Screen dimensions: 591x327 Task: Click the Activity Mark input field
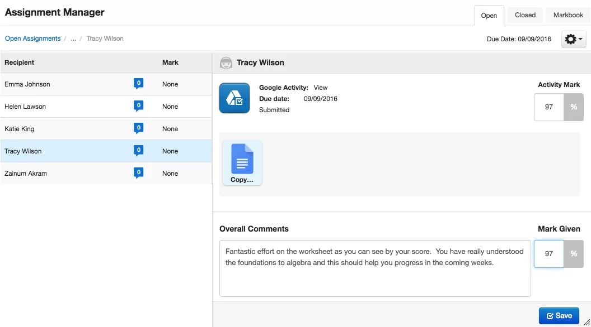coord(549,107)
